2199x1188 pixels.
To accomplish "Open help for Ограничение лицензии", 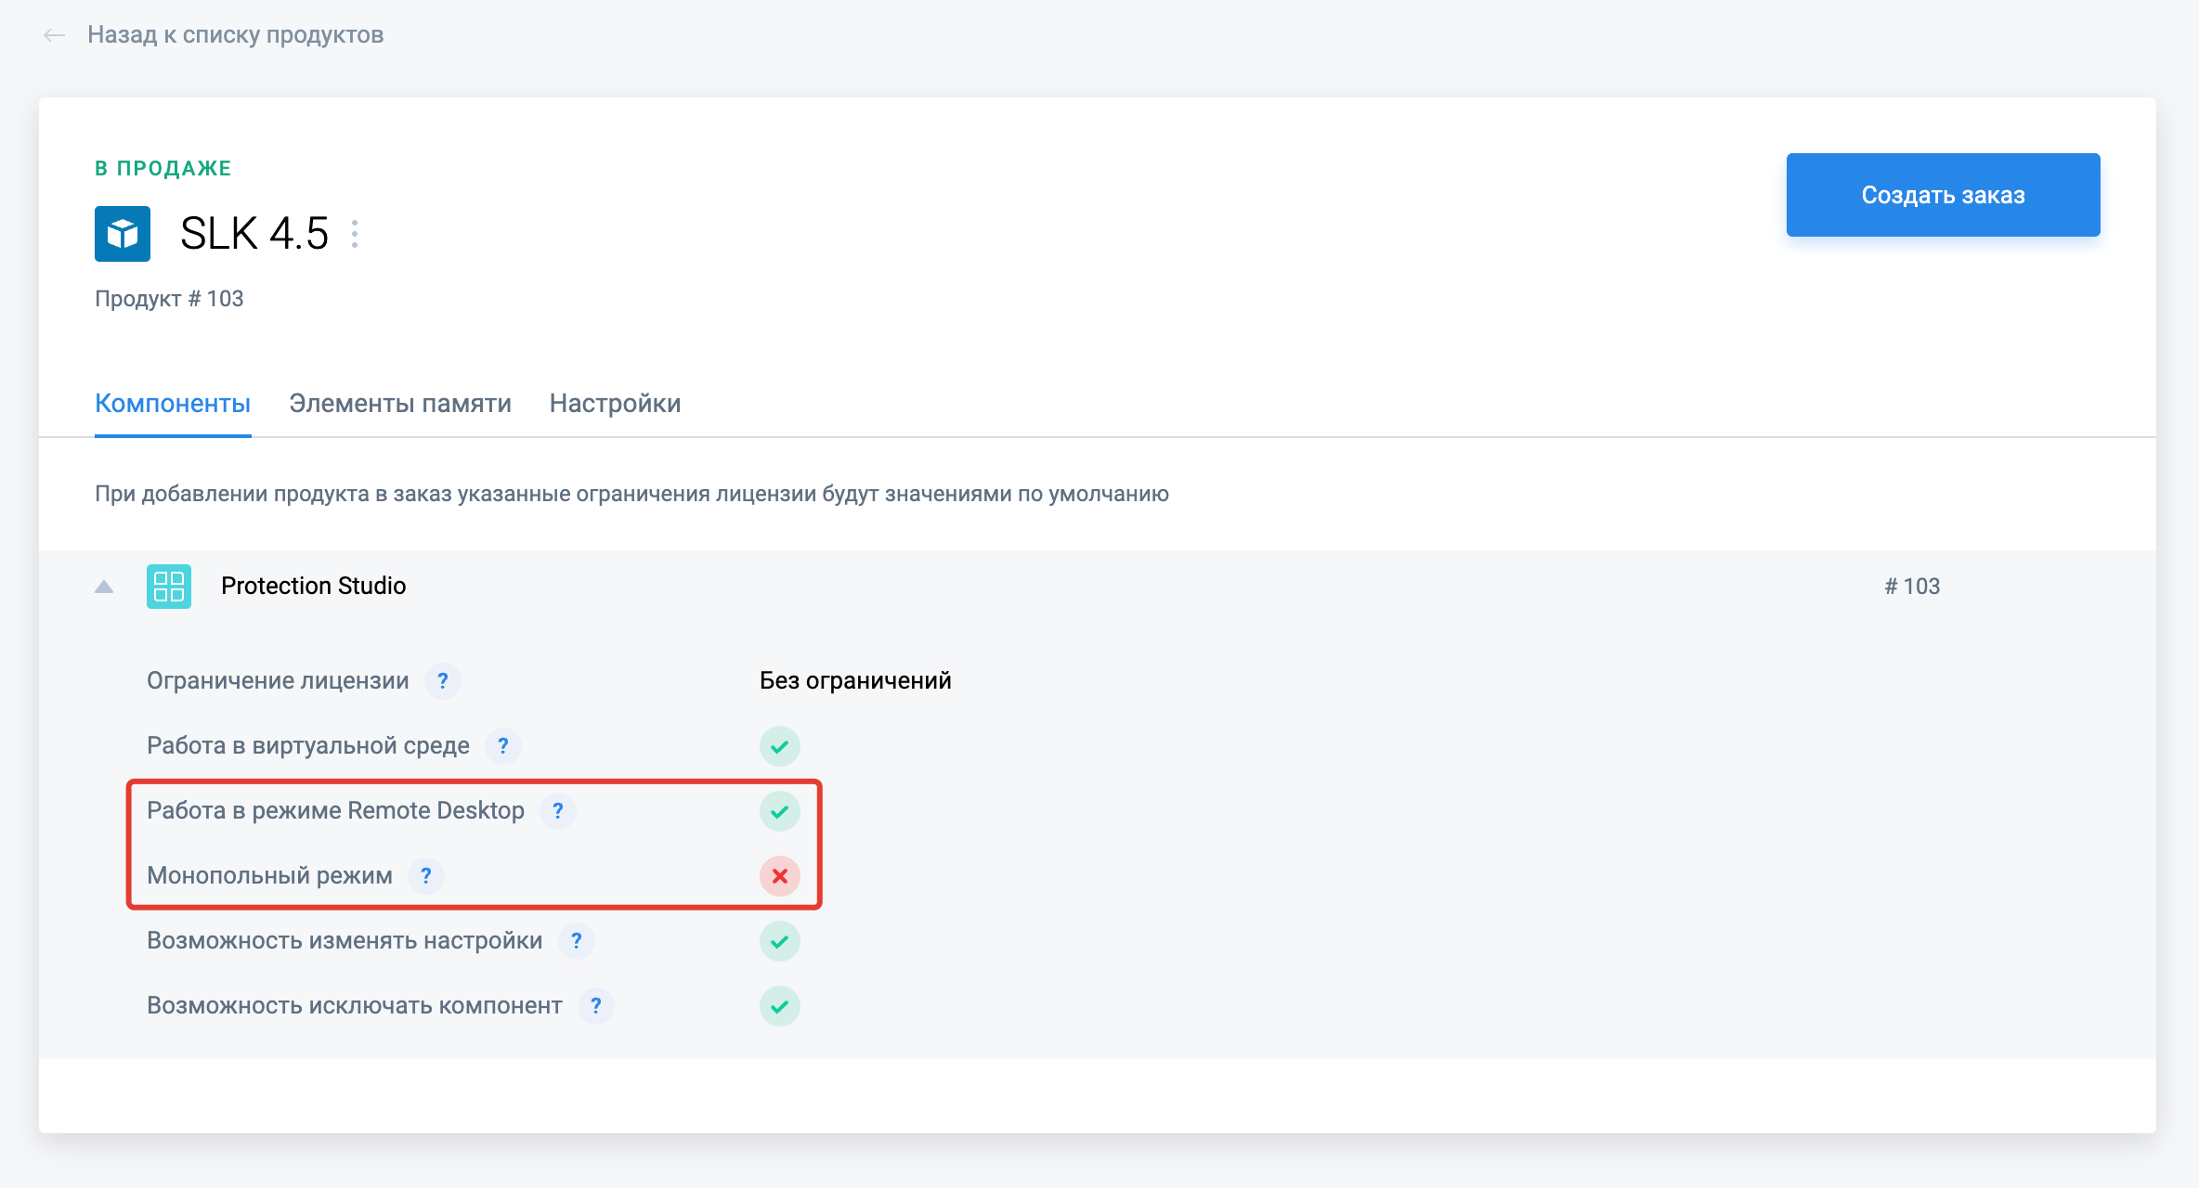I will 443,681.
